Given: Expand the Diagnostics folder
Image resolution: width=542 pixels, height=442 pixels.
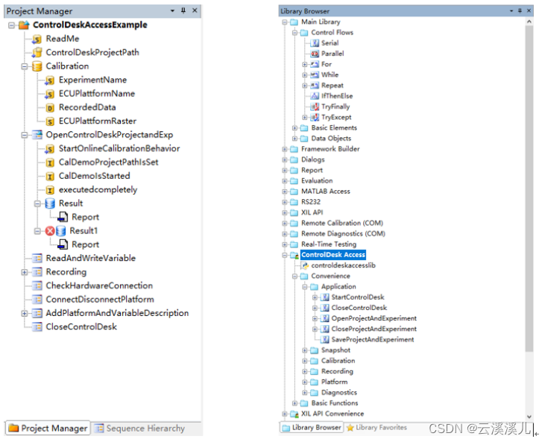Looking at the screenshot, I should [x=304, y=393].
